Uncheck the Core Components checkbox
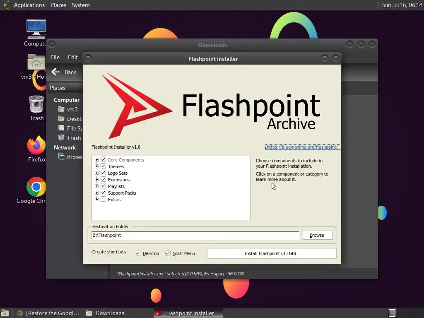Screen dimensions: 424x318 (103, 159)
